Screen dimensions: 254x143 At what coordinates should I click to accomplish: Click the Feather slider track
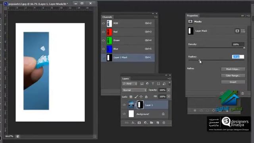tap(216, 60)
